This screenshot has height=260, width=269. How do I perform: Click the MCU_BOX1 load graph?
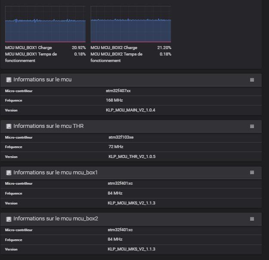[45, 26]
